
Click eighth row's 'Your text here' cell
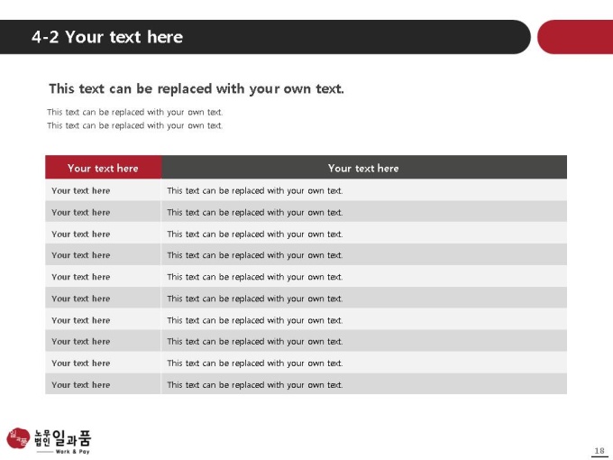point(103,341)
